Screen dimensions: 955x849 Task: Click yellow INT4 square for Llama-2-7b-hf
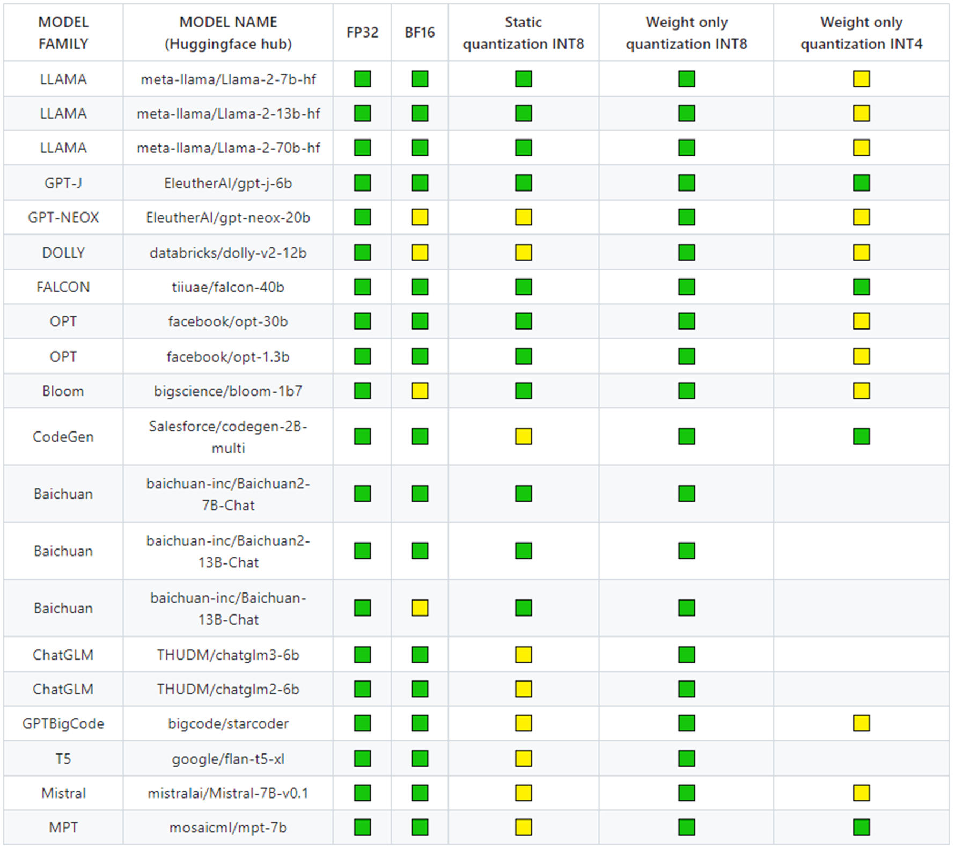pos(861,79)
